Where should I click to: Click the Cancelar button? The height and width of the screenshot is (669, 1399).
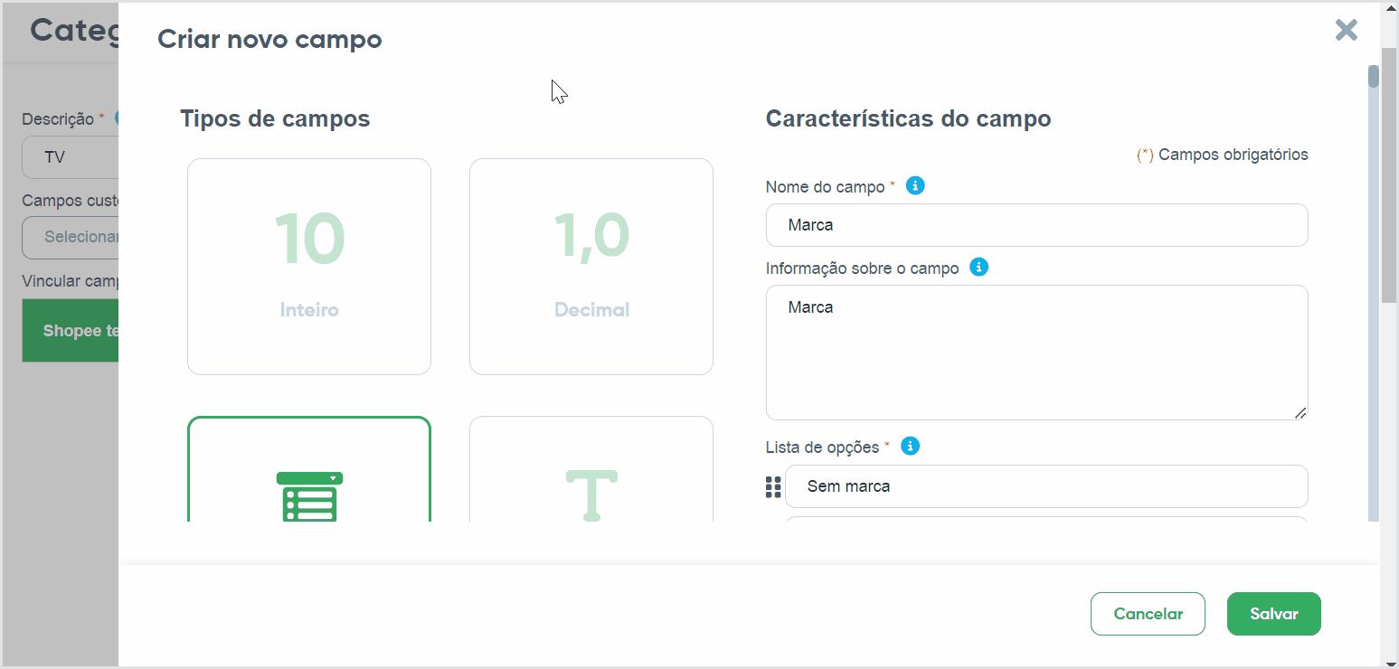[1148, 614]
